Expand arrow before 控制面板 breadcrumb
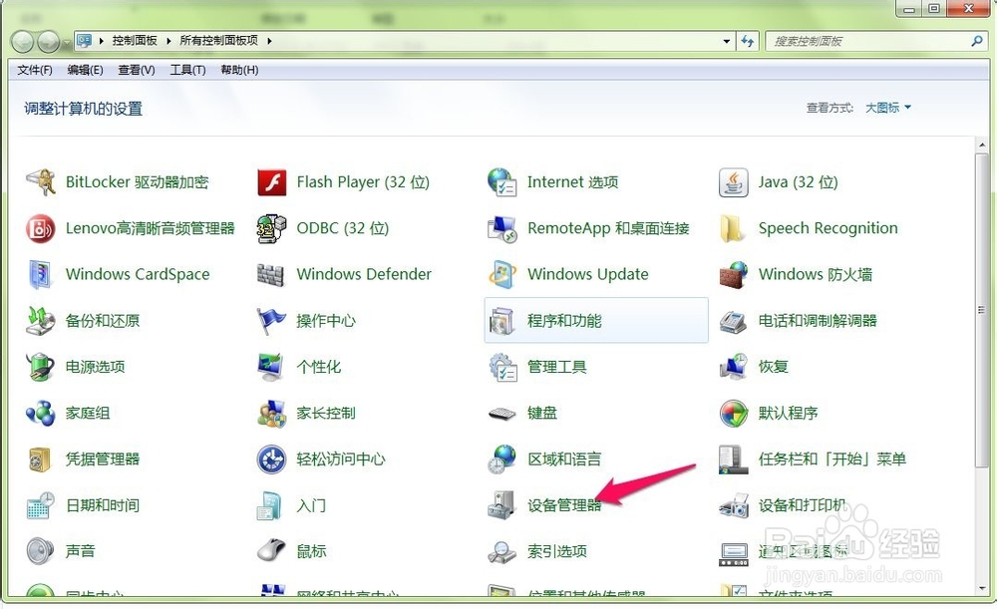Image resolution: width=997 pixels, height=609 pixels. [x=101, y=41]
